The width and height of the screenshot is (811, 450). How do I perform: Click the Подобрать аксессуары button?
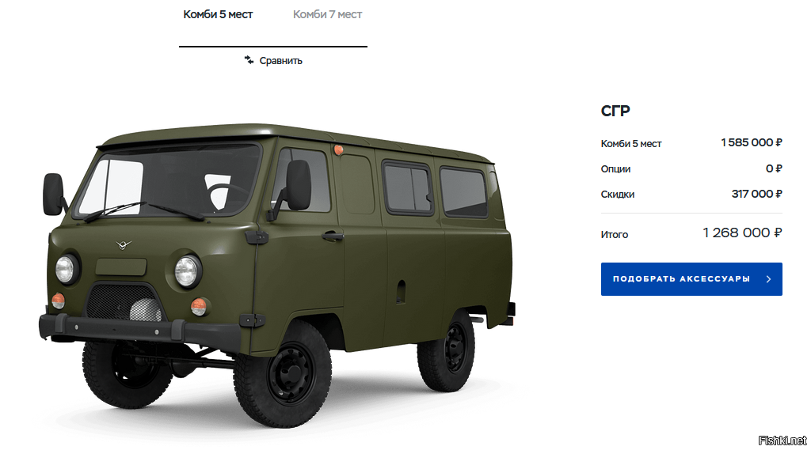click(691, 279)
